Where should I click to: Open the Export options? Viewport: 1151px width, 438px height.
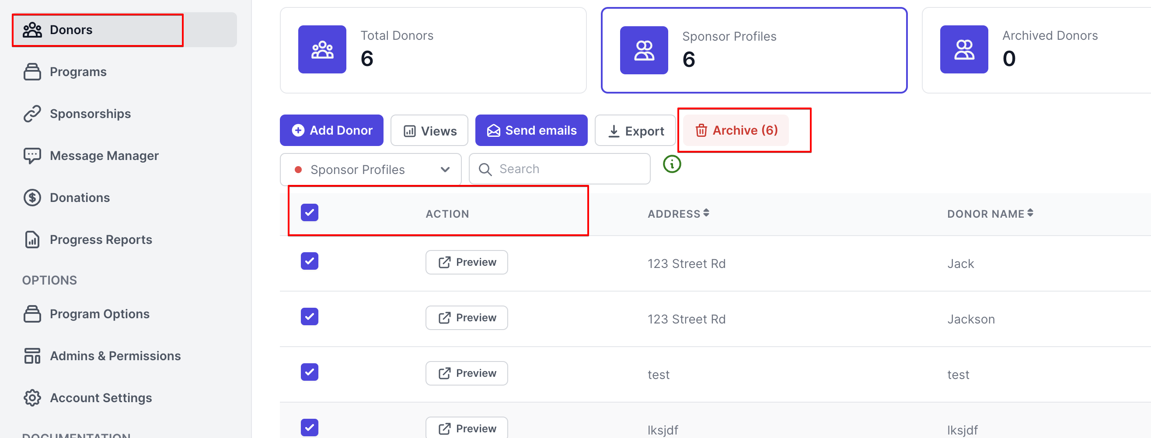pos(635,131)
